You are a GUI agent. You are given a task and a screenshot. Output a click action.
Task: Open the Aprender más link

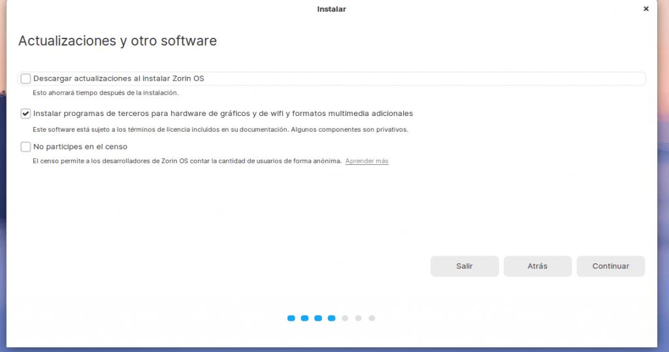(x=367, y=161)
